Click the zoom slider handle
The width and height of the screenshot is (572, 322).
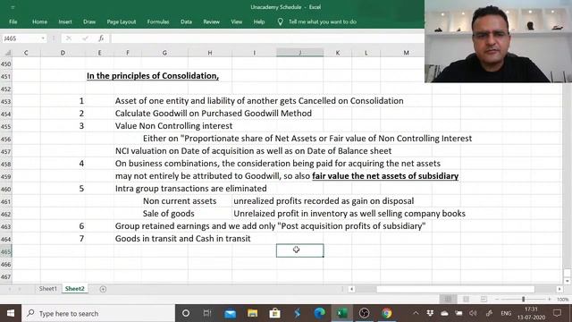(523, 300)
